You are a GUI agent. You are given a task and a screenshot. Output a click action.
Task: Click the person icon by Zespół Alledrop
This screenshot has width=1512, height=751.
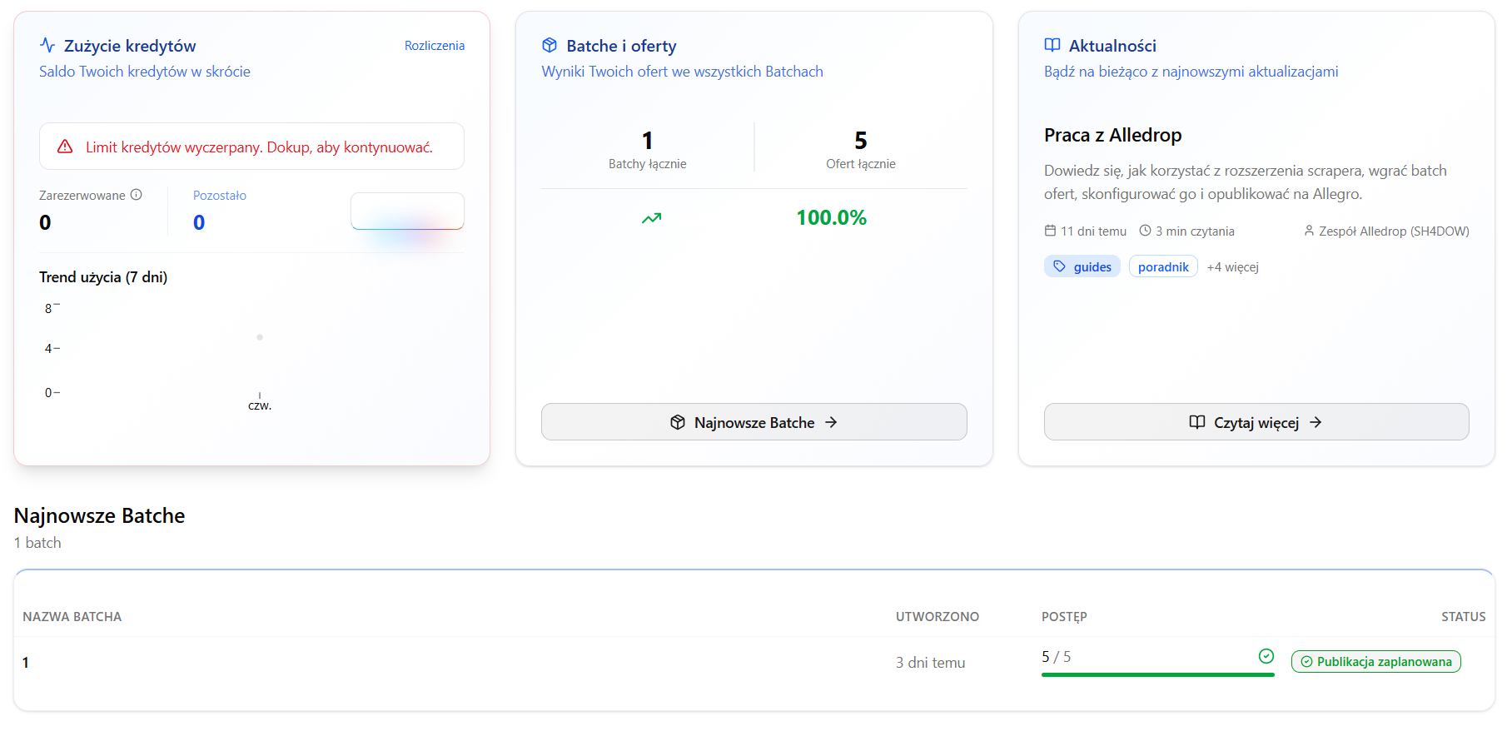1309,231
